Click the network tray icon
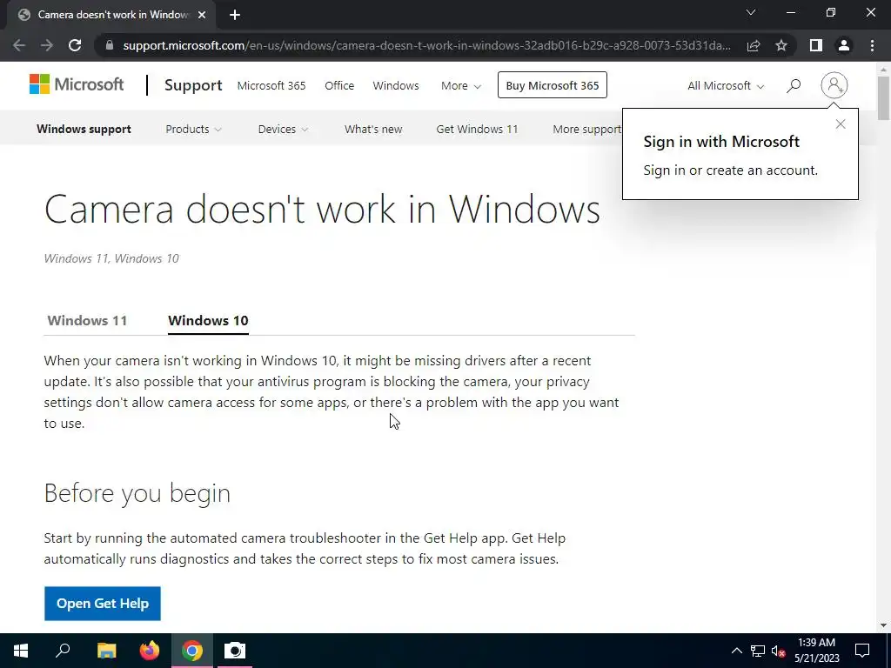The height and width of the screenshot is (668, 891). coord(758,651)
